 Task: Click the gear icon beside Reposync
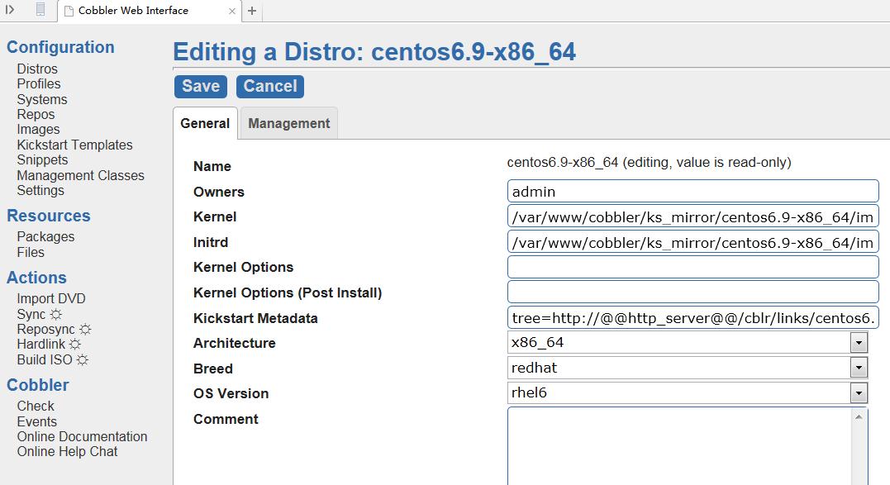(x=85, y=330)
